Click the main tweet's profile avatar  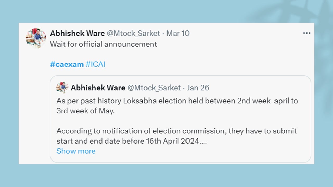point(36,38)
